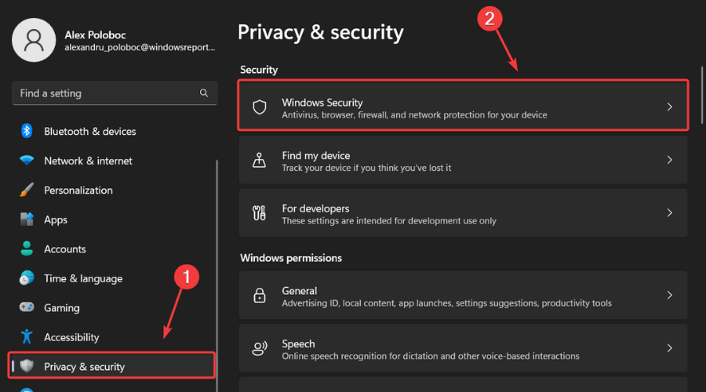Click 'Advertising ID, local content' description text
The image size is (706, 392).
click(446, 303)
